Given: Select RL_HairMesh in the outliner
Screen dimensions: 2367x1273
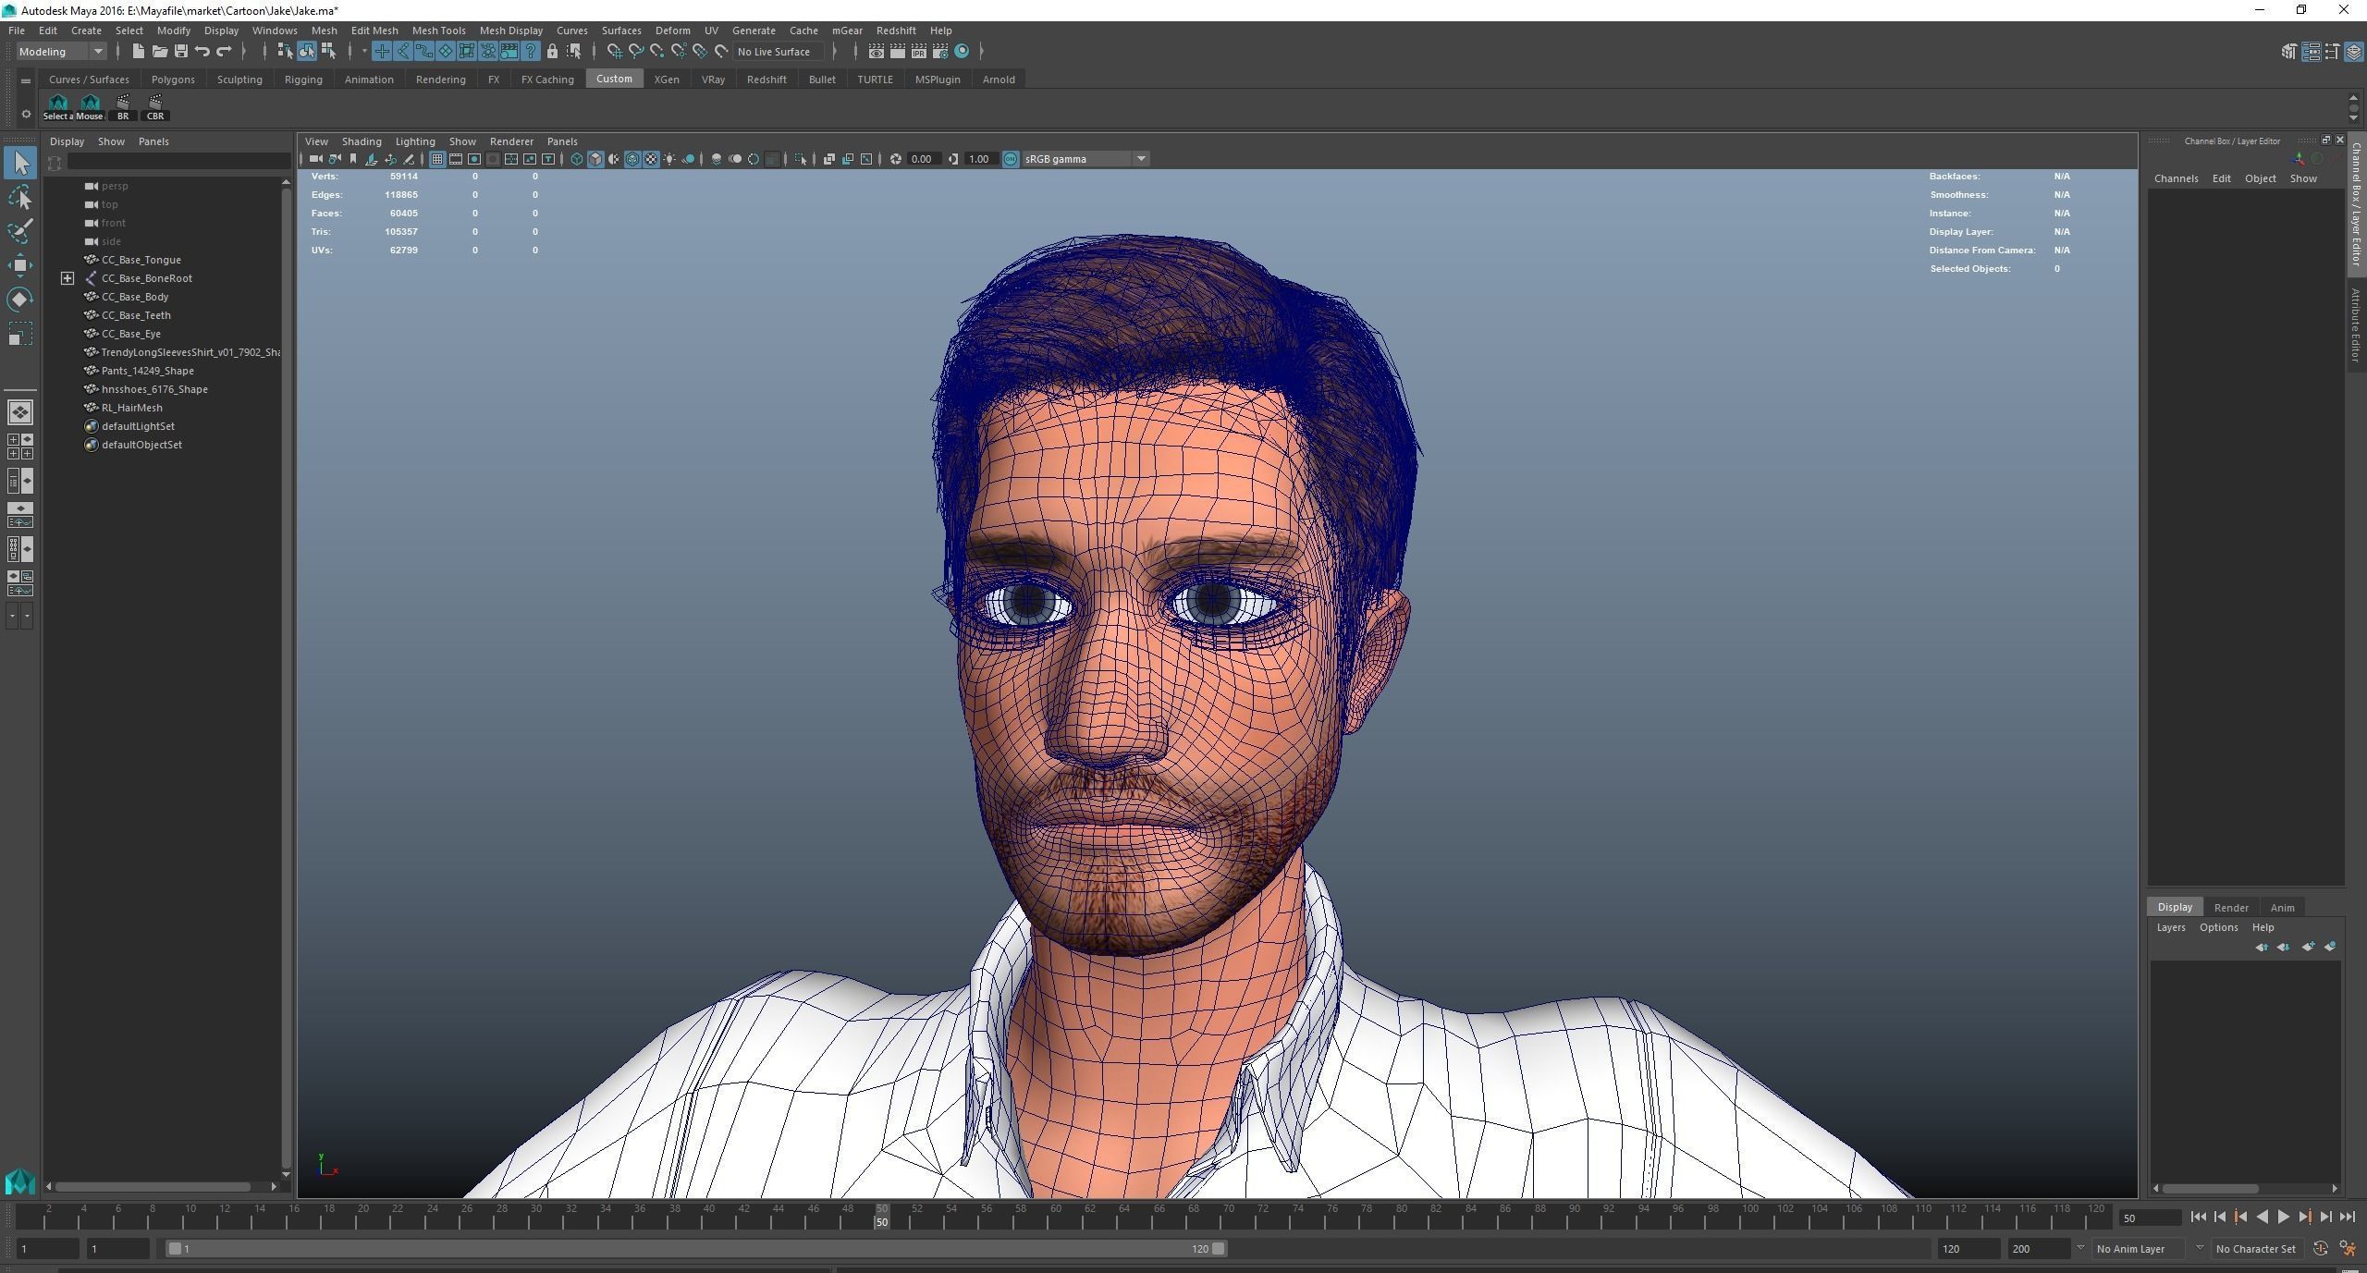Looking at the screenshot, I should tap(131, 408).
